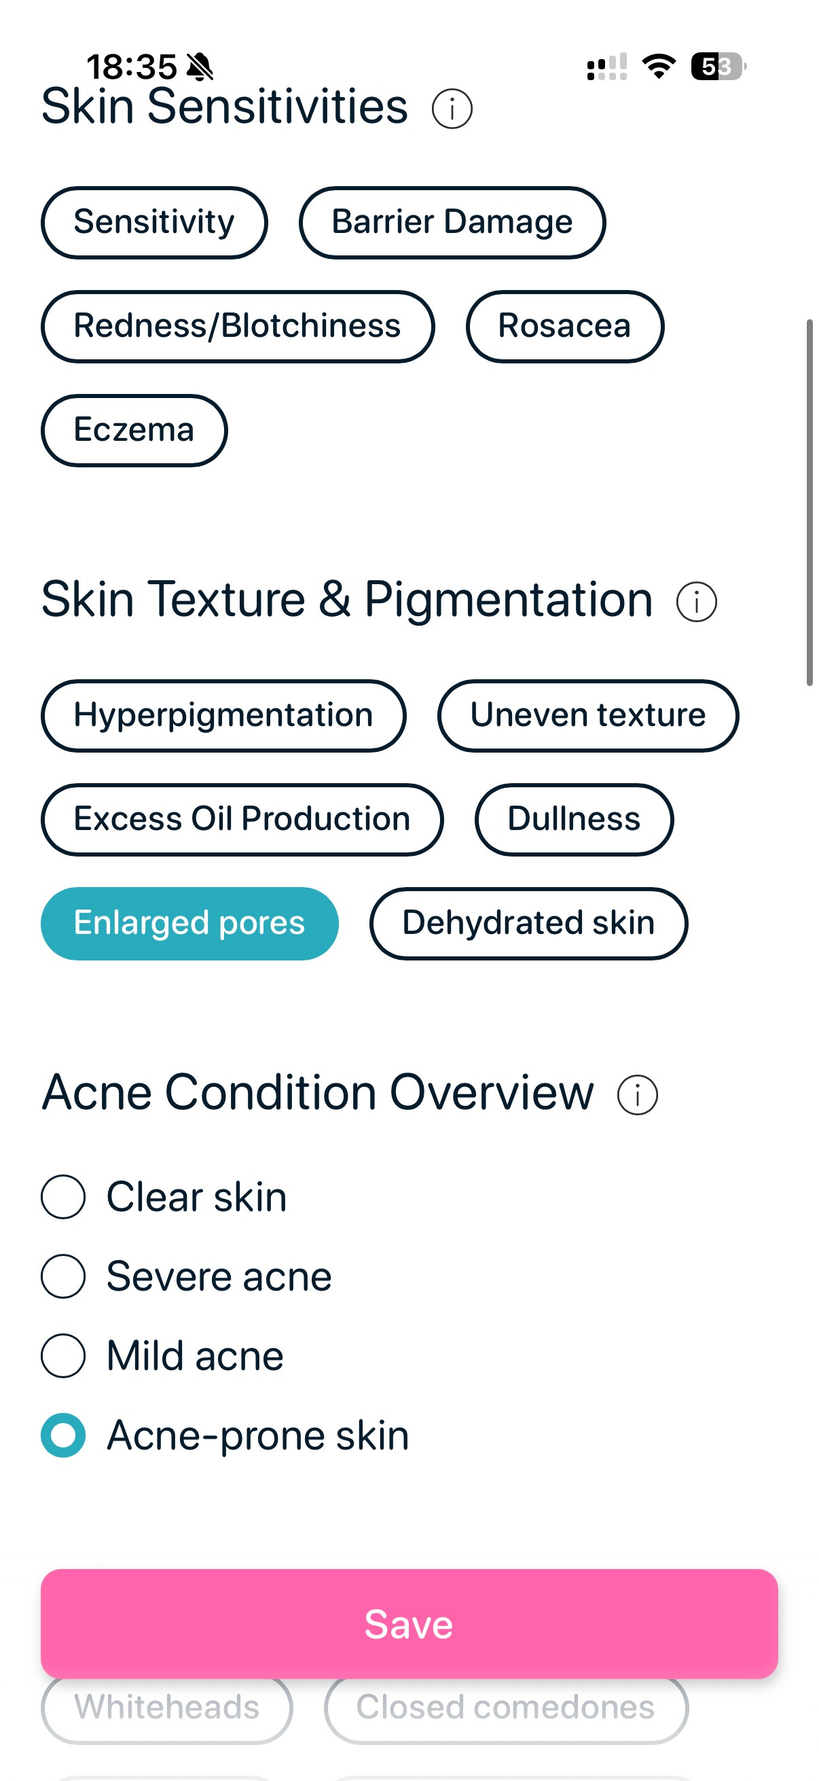Screen dimensions: 819x1781
Task: Toggle the Redness/Blotchiness chip
Action: coord(238,326)
